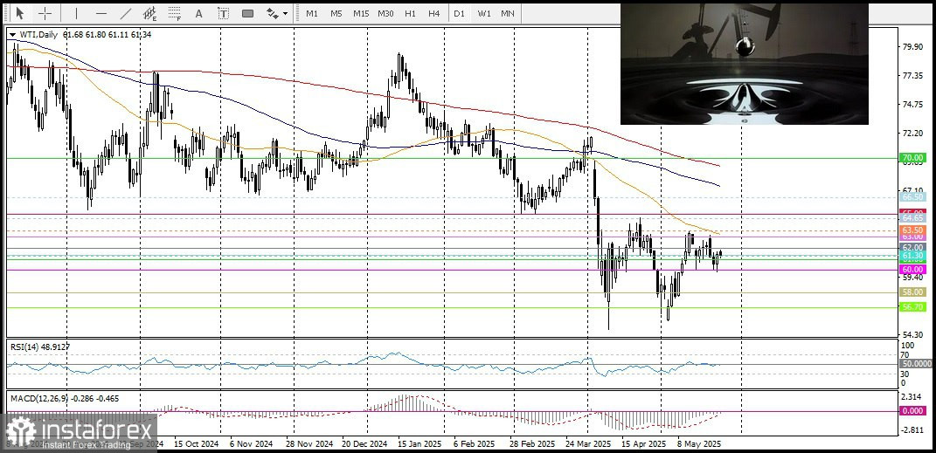Viewport: 936px width, 453px height.
Task: Select the trendline drawing tool
Action: (125, 13)
